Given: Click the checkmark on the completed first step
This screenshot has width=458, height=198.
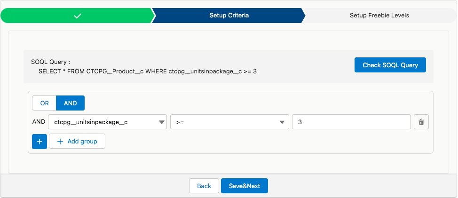Looking at the screenshot, I should coord(78,16).
